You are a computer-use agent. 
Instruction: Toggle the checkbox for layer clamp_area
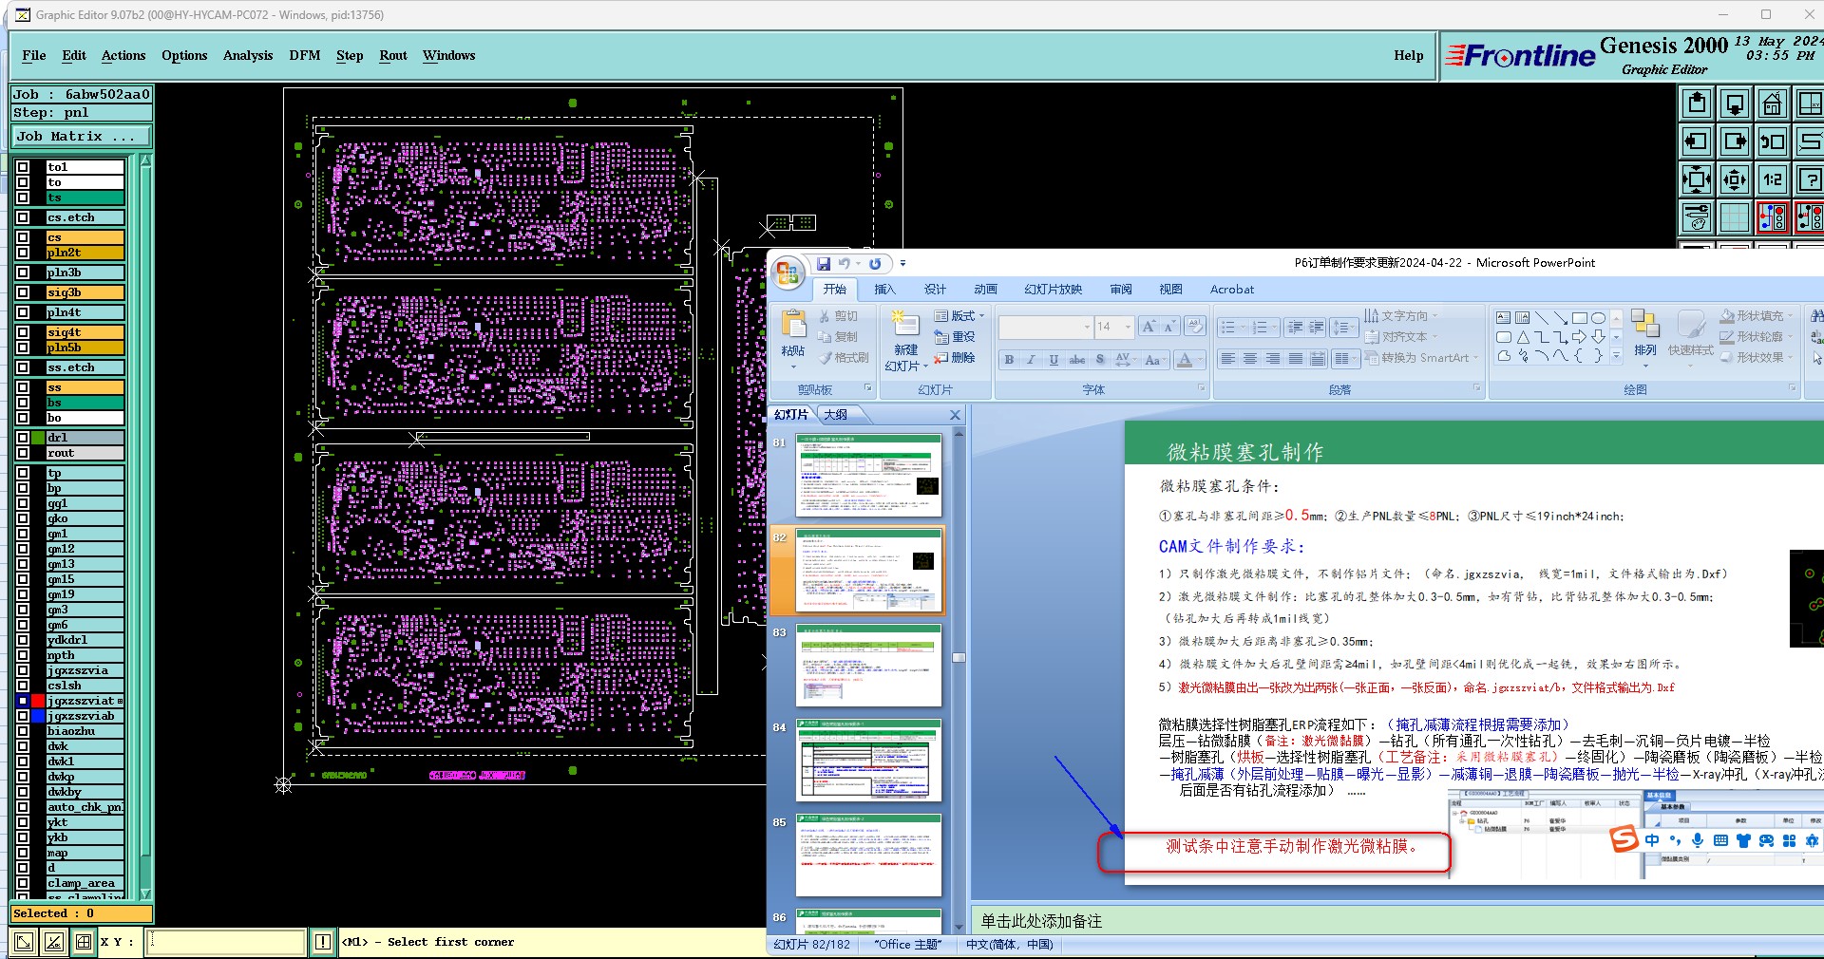tap(23, 883)
